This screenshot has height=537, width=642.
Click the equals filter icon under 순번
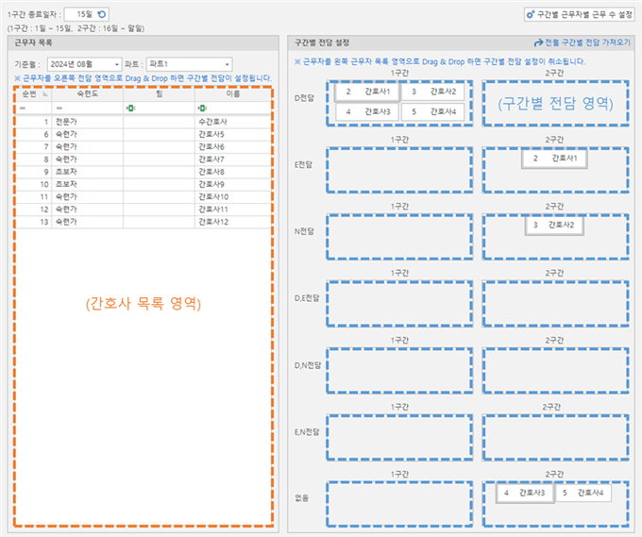pyautogui.click(x=23, y=109)
